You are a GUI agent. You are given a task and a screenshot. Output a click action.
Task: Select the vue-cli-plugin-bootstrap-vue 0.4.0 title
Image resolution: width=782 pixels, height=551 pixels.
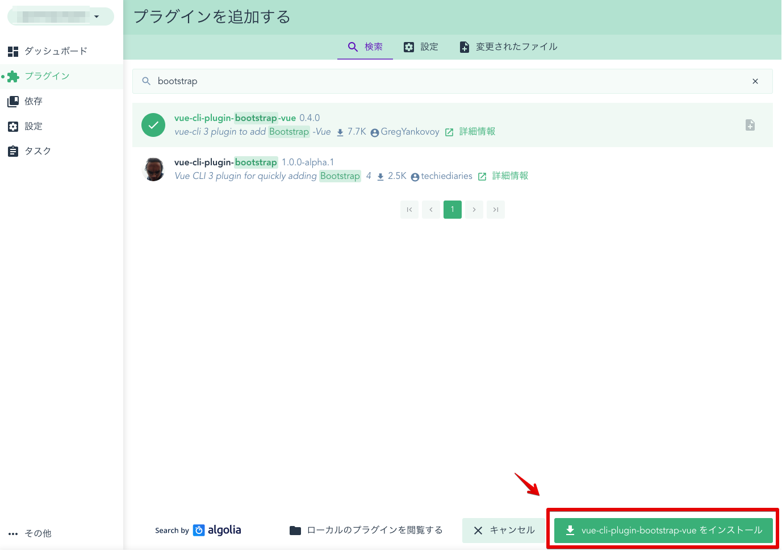pos(247,118)
